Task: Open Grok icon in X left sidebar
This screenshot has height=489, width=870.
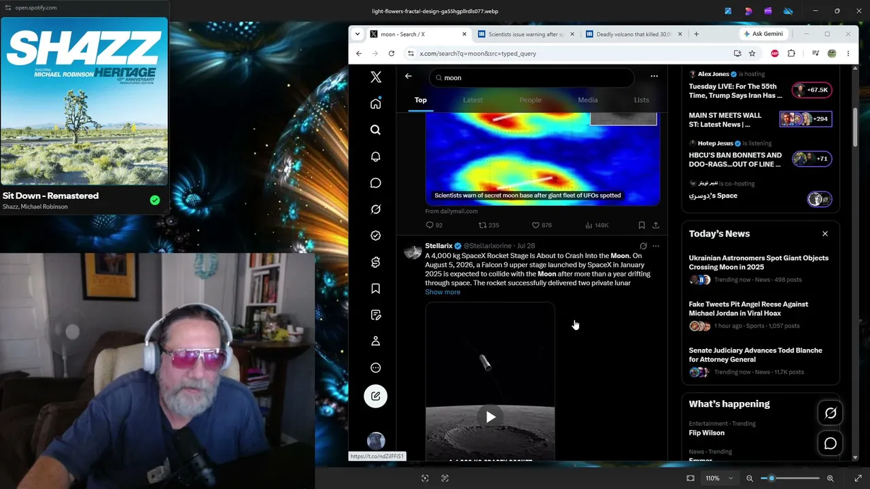Action: coord(376,209)
